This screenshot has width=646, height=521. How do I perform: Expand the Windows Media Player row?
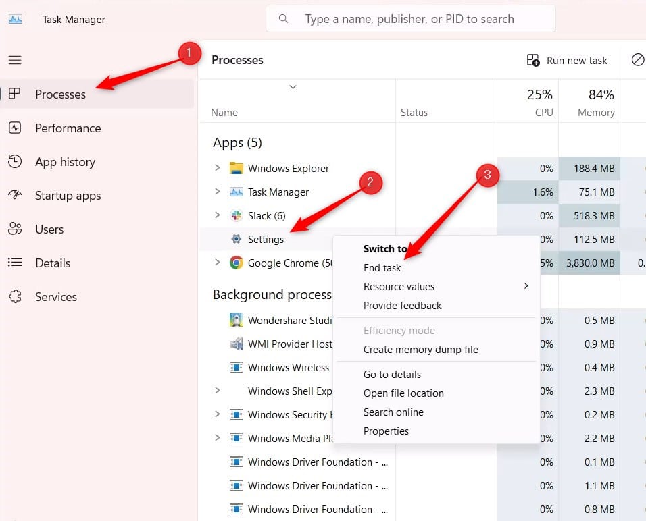coord(217,437)
